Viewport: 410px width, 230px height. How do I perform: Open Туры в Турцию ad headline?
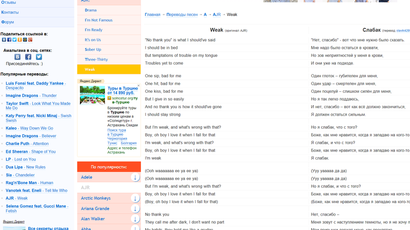point(122,90)
